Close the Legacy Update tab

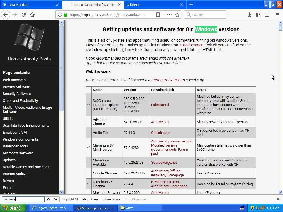pyautogui.click(x=57, y=5)
